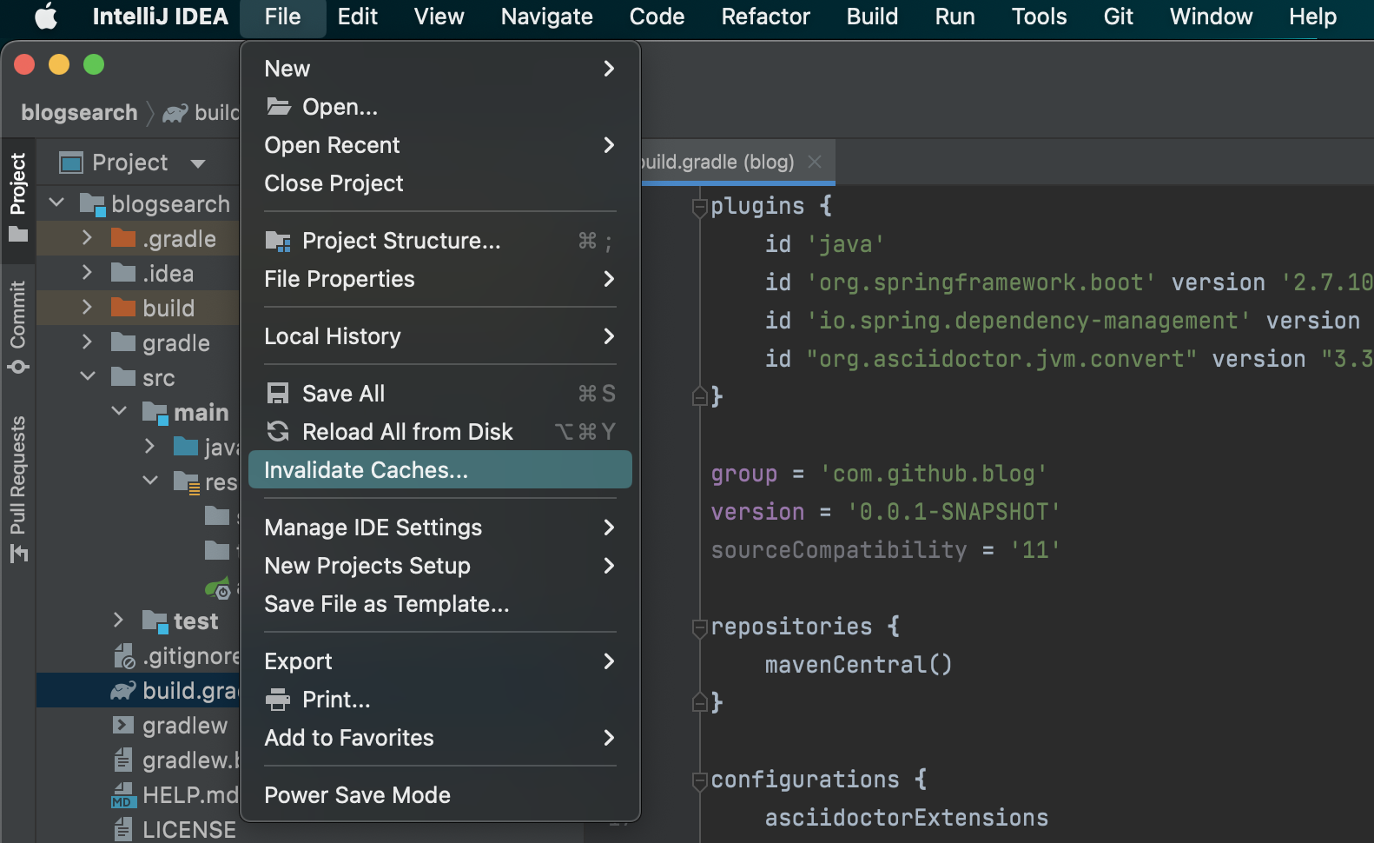Close the build.gradle (blog) editor tab
The width and height of the screenshot is (1374, 843).
tap(815, 162)
